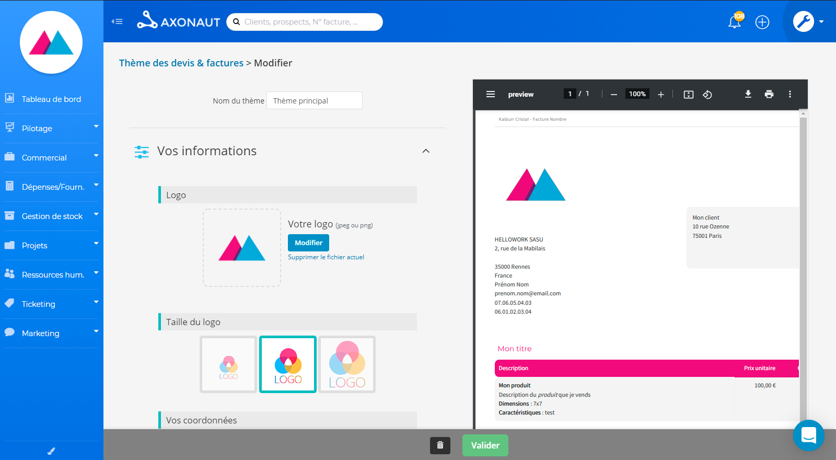Expand the Commercial menu
Image resolution: width=836 pixels, height=460 pixels.
pyautogui.click(x=51, y=157)
